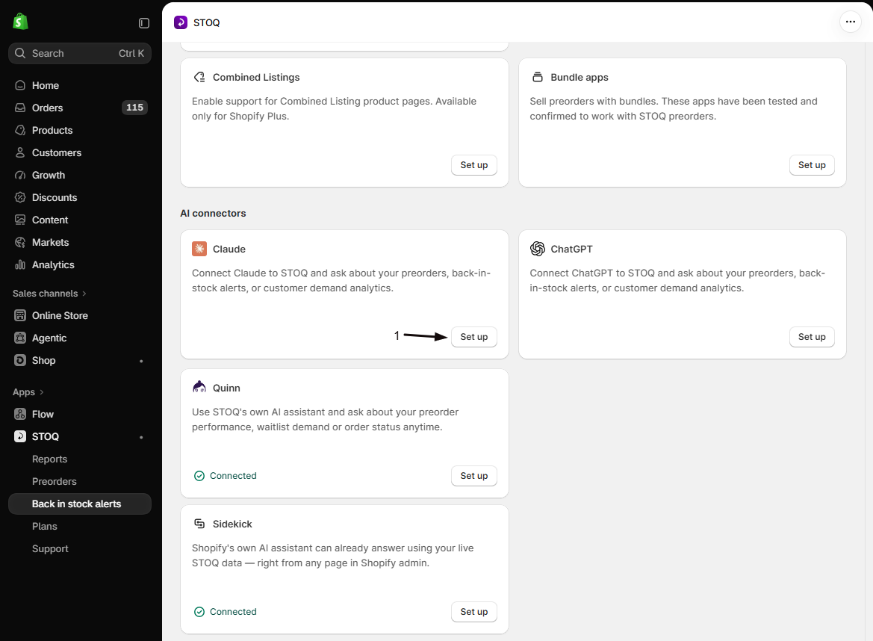Focus the Search field in sidebar
This screenshot has width=873, height=641.
pos(80,54)
